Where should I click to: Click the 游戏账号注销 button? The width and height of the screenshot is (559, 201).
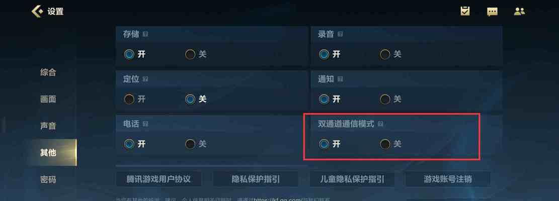coord(448,179)
